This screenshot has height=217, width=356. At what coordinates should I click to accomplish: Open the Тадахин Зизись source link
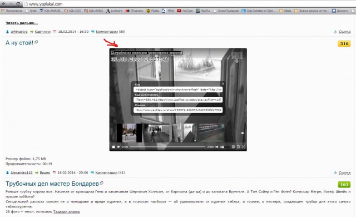66,212
